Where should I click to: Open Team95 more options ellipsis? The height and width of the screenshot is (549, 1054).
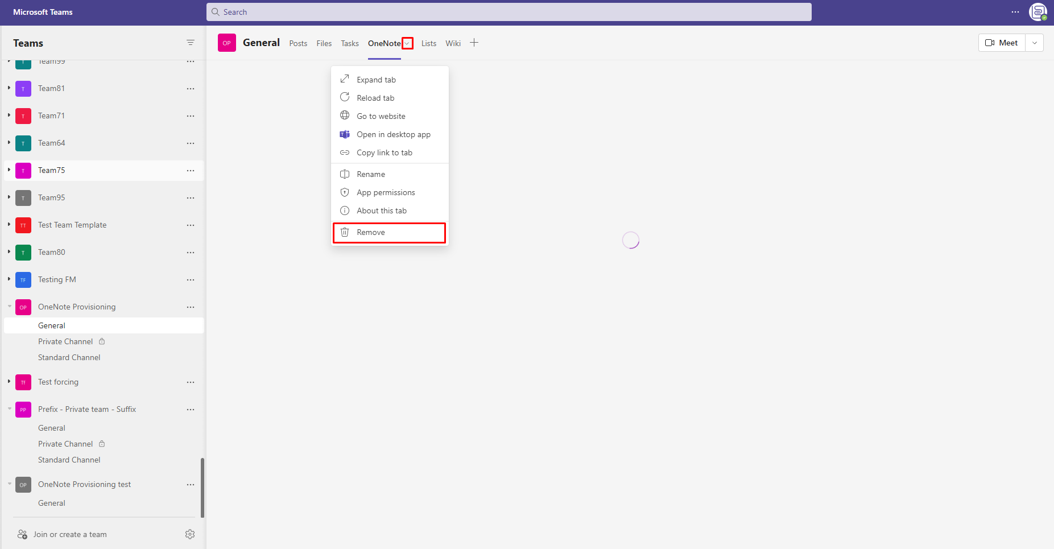pos(191,198)
